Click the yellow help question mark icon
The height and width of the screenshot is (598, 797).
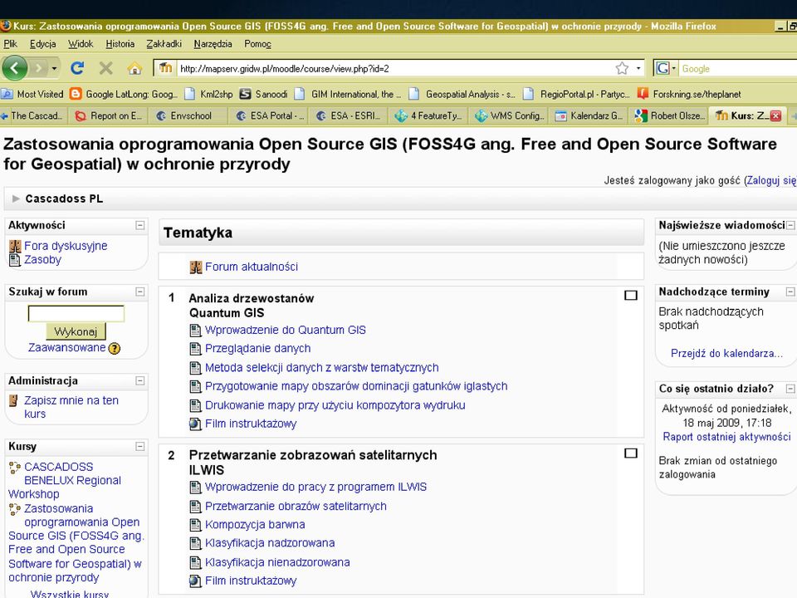115,348
